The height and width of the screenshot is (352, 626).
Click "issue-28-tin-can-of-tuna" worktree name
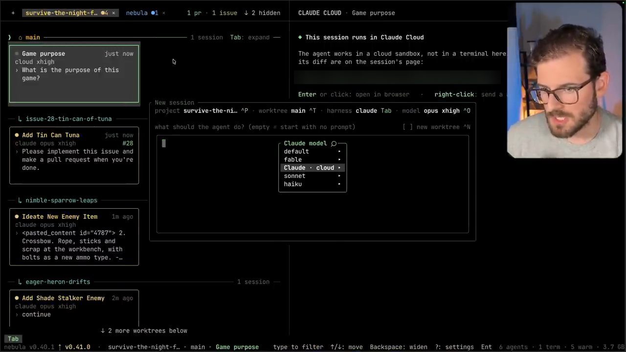coord(68,119)
